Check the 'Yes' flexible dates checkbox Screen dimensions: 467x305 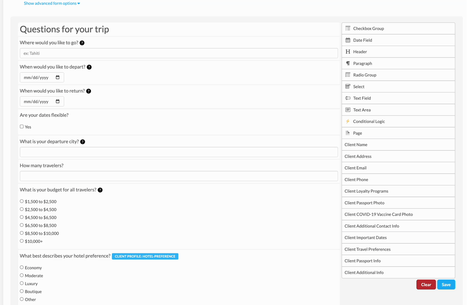[x=22, y=127]
